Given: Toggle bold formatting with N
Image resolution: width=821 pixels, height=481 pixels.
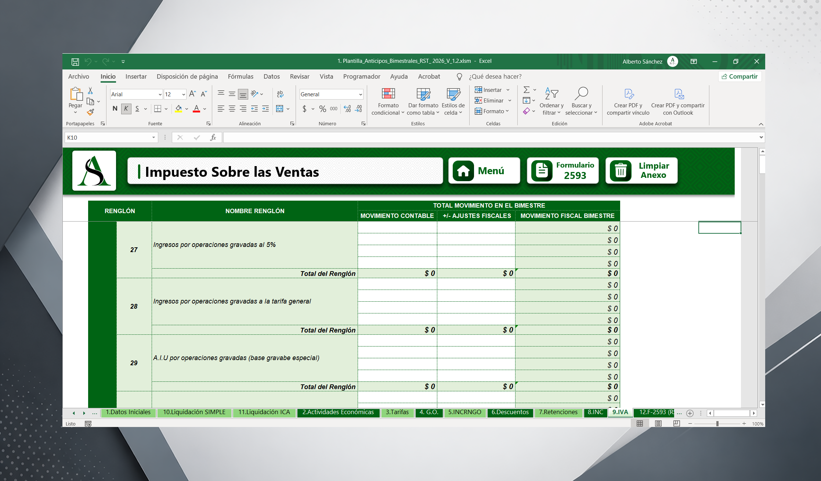Looking at the screenshot, I should tap(115, 109).
